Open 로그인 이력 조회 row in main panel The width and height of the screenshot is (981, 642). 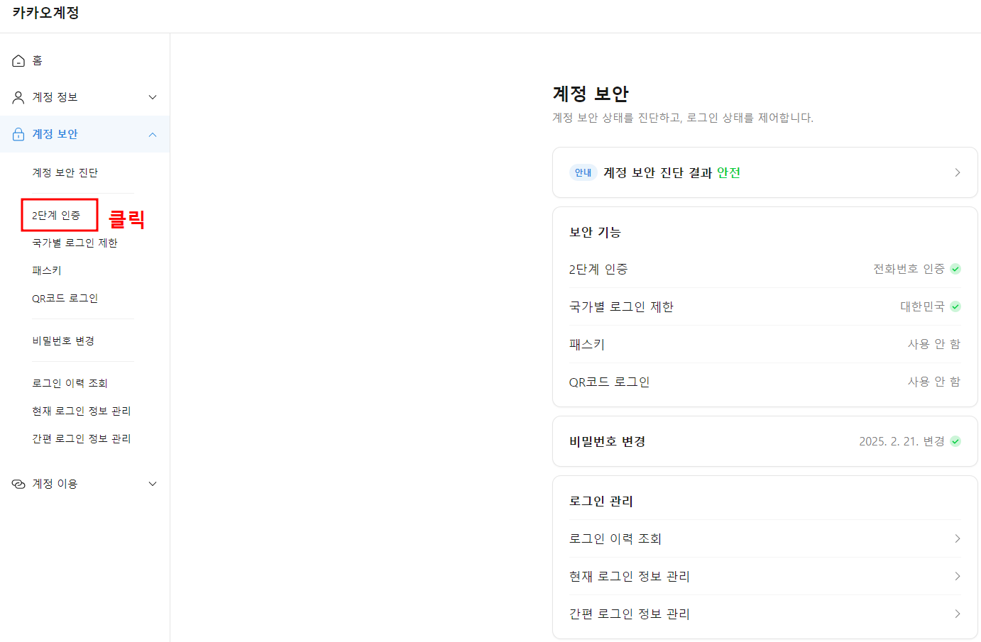pyautogui.click(x=764, y=538)
